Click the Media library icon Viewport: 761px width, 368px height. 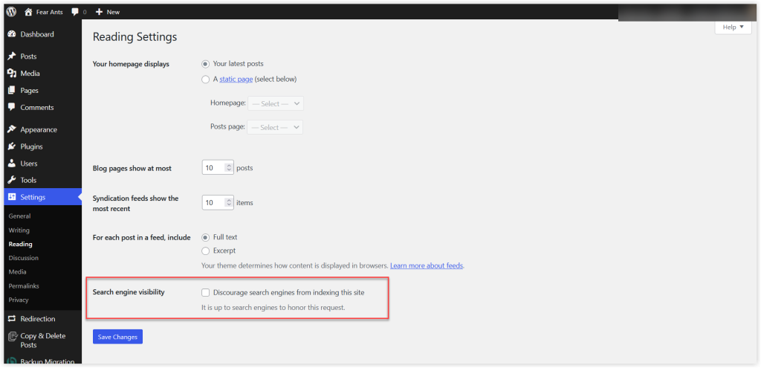click(x=12, y=74)
